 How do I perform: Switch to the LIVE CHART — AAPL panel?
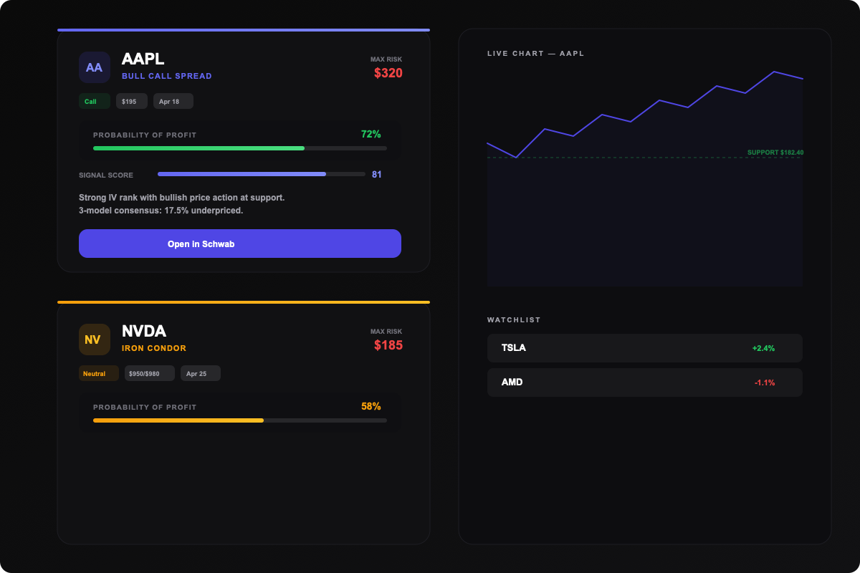coord(535,53)
